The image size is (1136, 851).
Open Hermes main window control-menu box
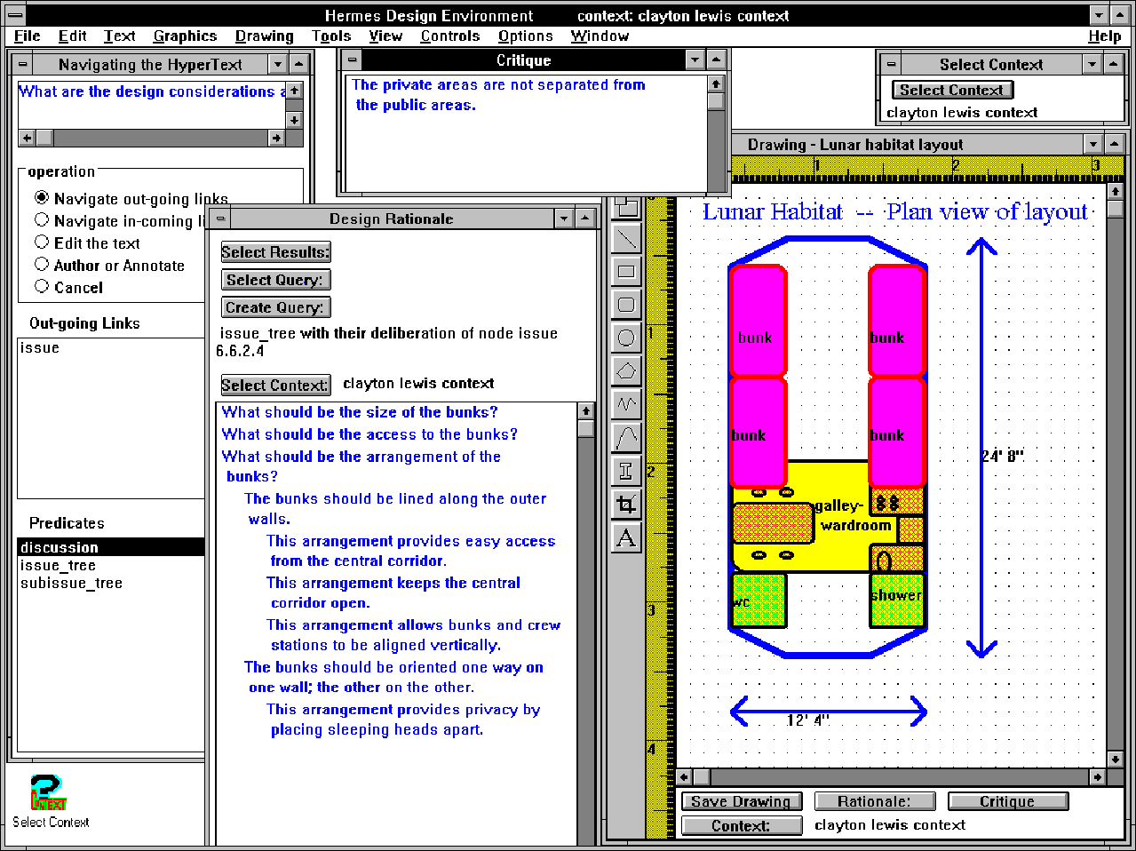click(14, 14)
